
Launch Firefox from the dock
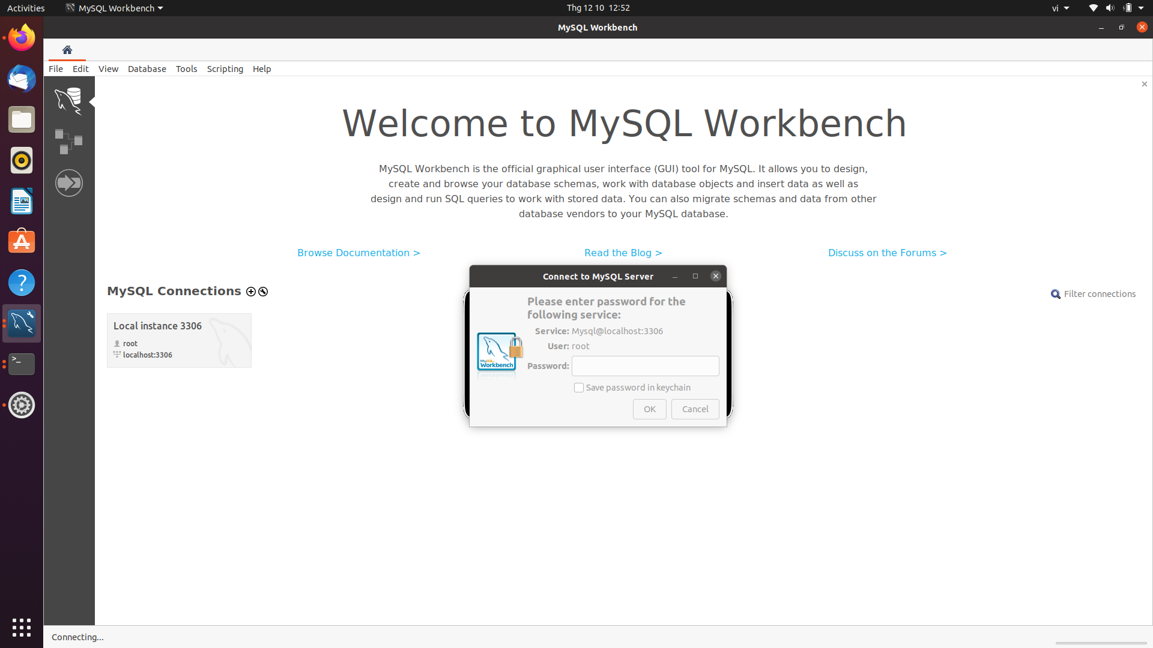[21, 37]
